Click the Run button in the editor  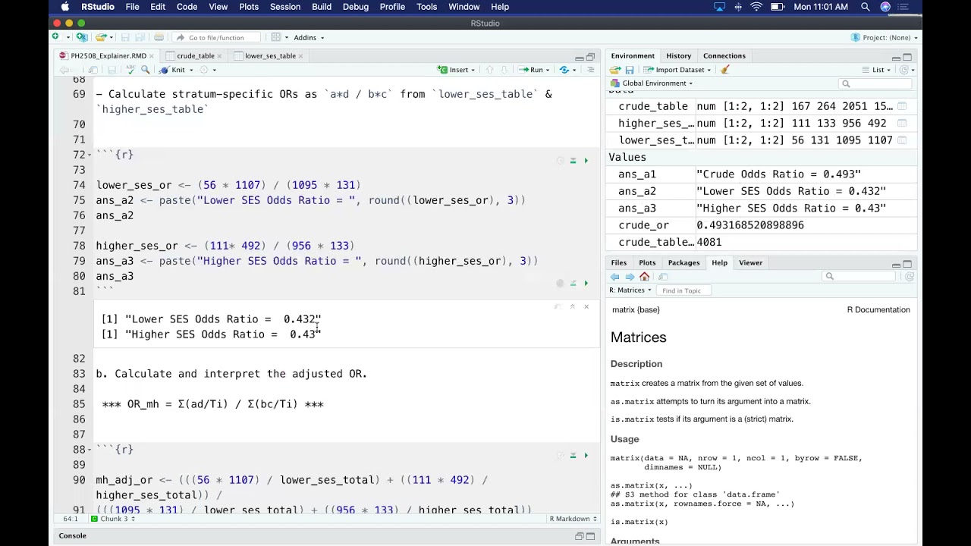[x=531, y=70]
